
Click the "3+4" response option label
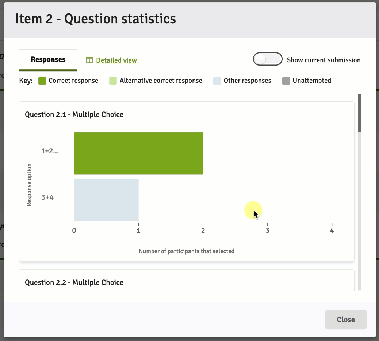47,197
